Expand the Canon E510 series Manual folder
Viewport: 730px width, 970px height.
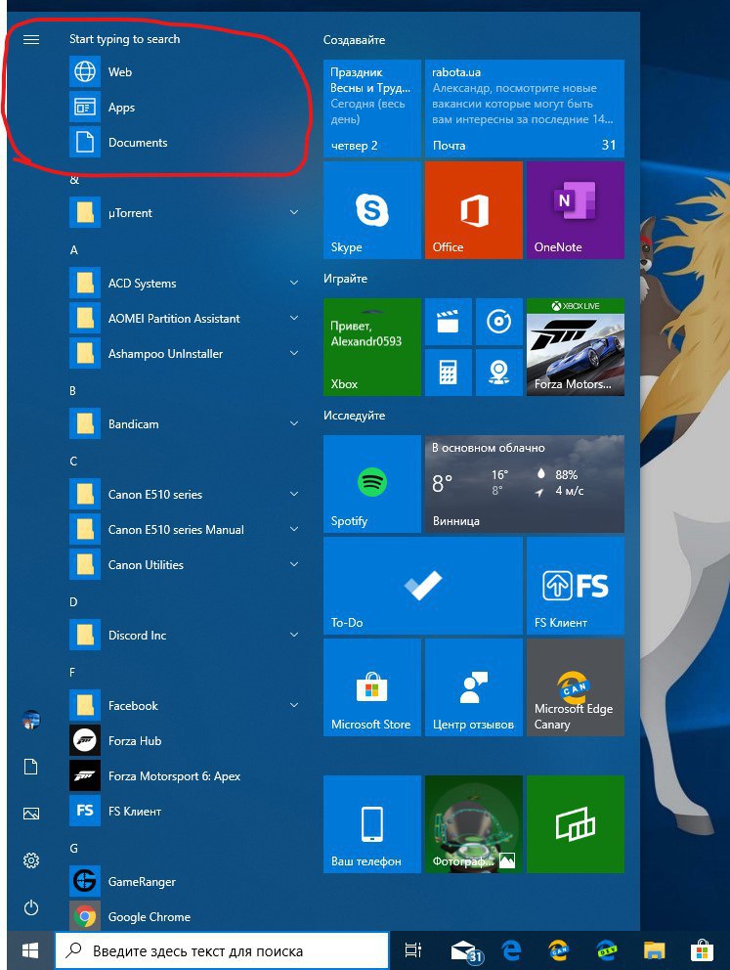click(186, 530)
